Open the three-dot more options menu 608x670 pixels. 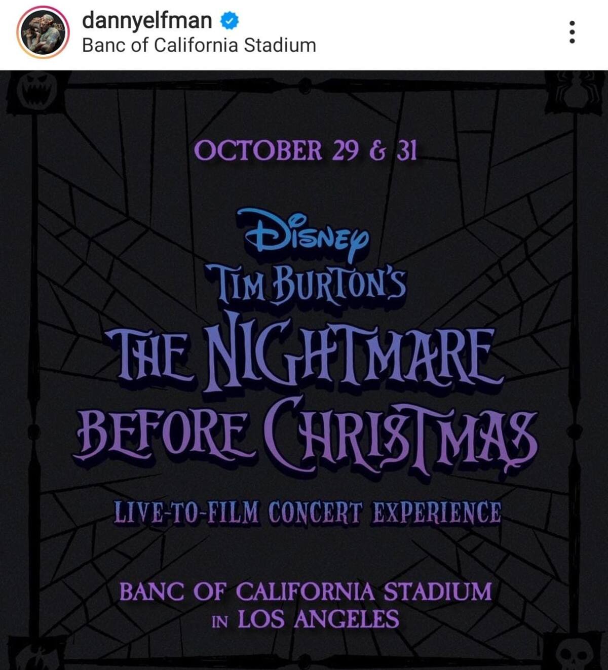[x=572, y=32]
